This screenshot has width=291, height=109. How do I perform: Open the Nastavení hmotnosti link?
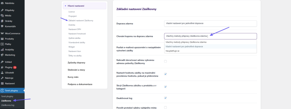(77, 34)
